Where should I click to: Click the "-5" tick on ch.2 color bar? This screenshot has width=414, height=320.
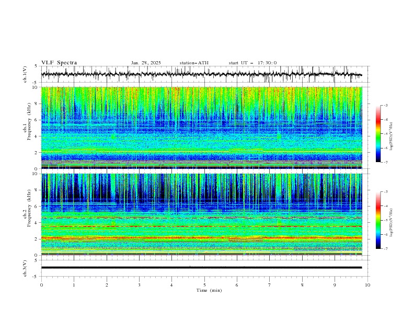pos(385,220)
